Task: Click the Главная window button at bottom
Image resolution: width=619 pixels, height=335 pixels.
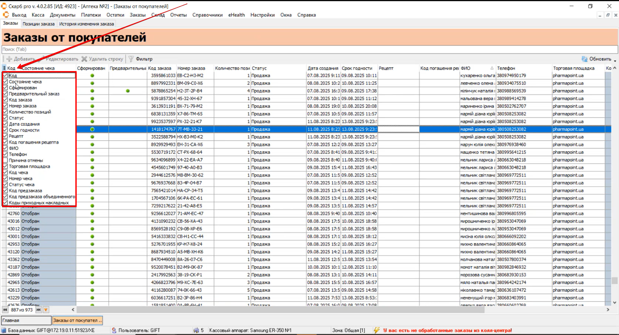Action: [x=26, y=320]
